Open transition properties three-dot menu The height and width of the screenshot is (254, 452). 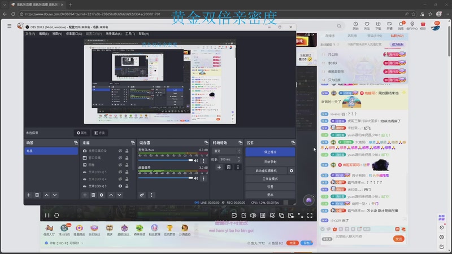(238, 167)
